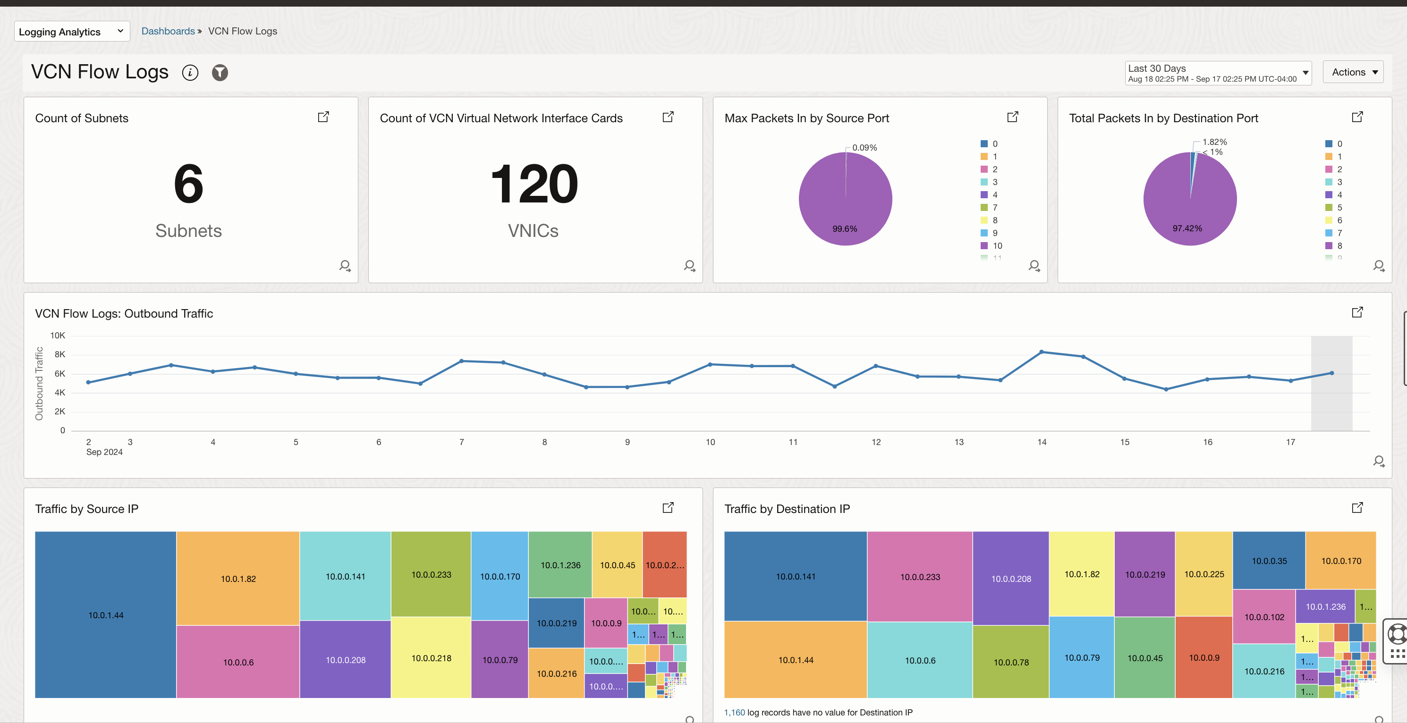Expand the Last 30 Days time range selector
The height and width of the screenshot is (723, 1407).
(x=1218, y=73)
